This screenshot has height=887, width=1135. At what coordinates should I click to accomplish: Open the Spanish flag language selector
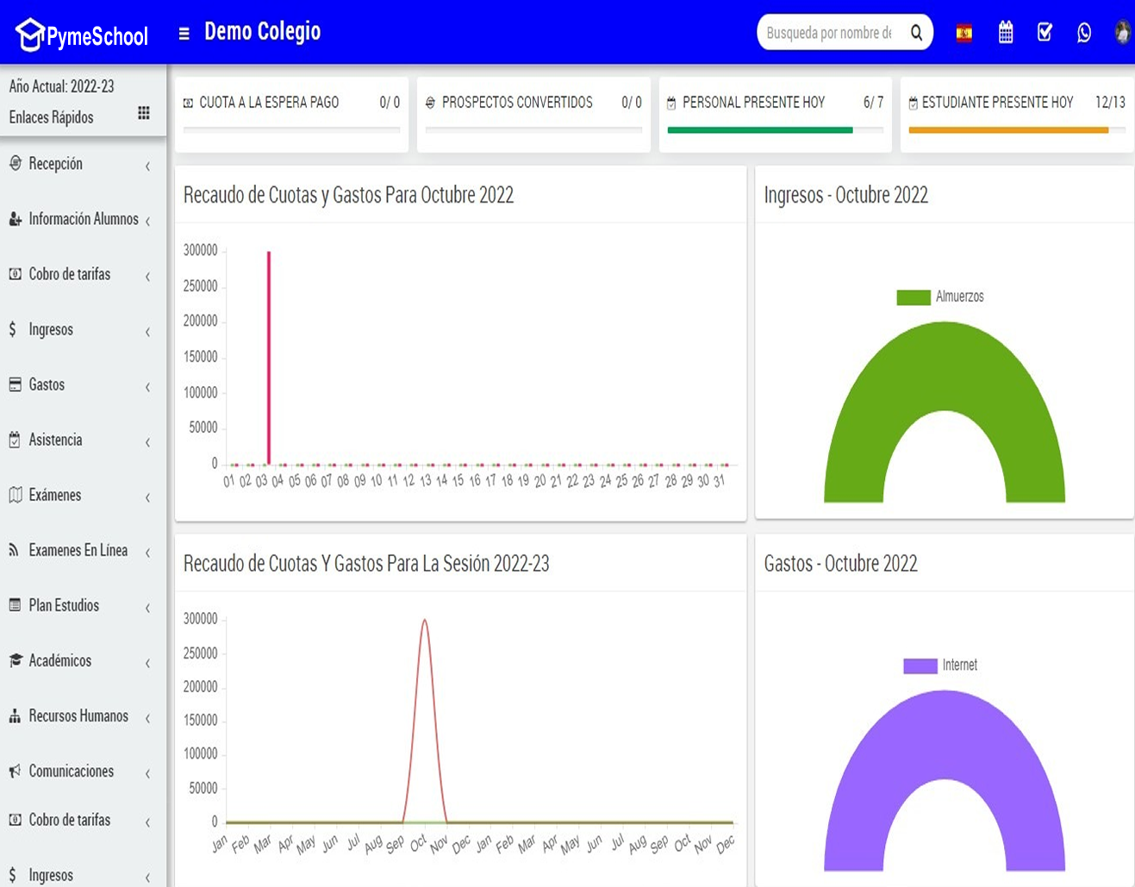[964, 34]
